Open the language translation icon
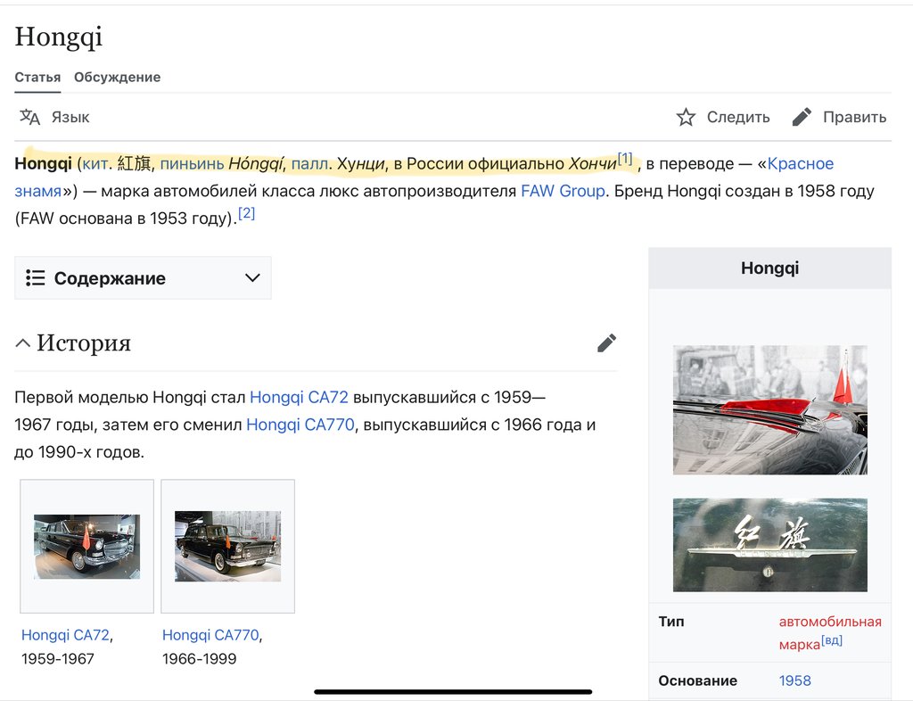Screen dimensions: 913x701 coord(29,117)
